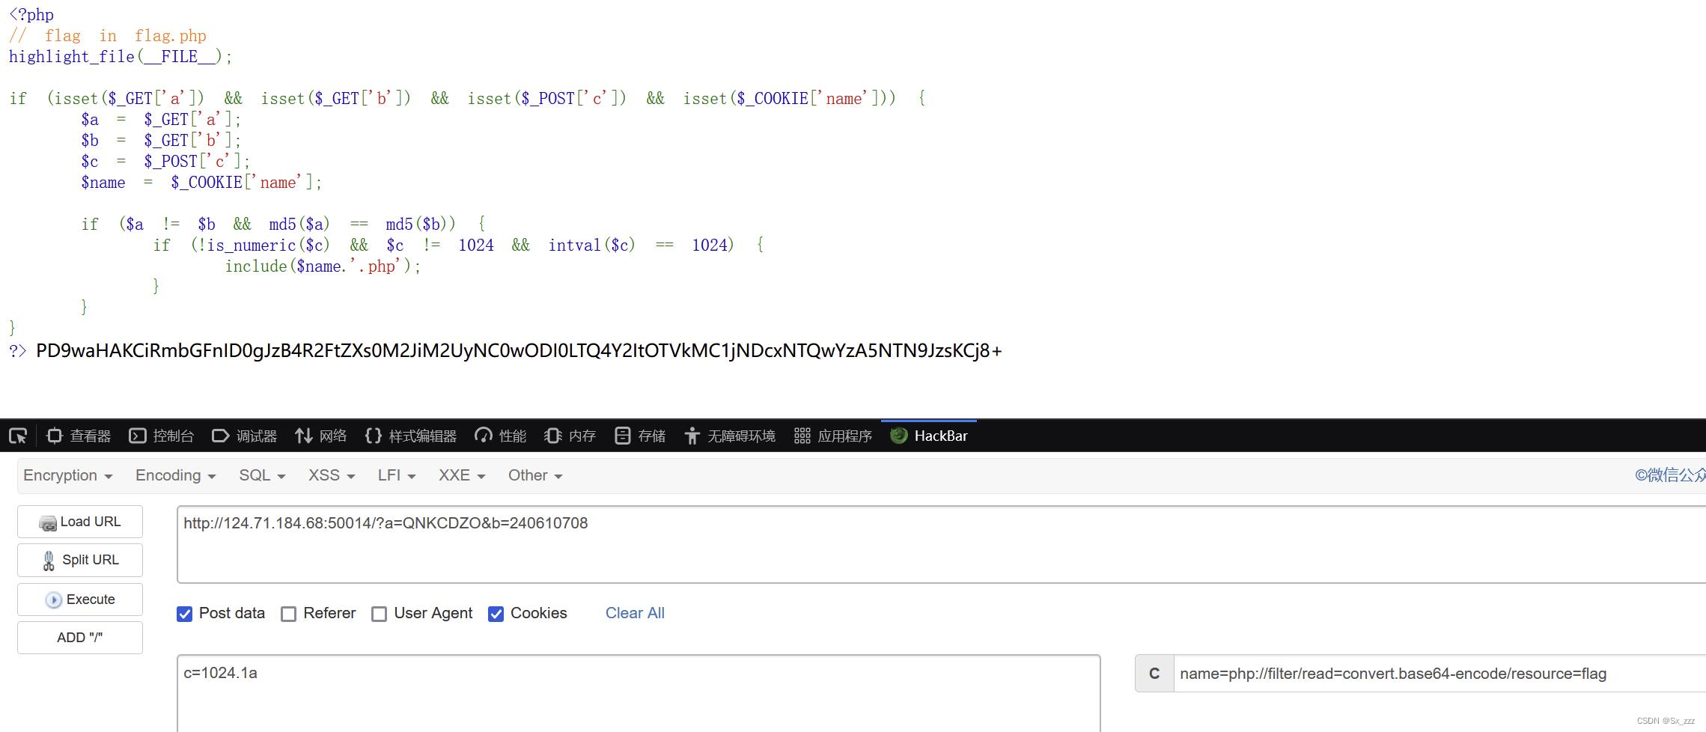
Task: Click the !is_numeric($c) condition line
Action: pos(459,245)
